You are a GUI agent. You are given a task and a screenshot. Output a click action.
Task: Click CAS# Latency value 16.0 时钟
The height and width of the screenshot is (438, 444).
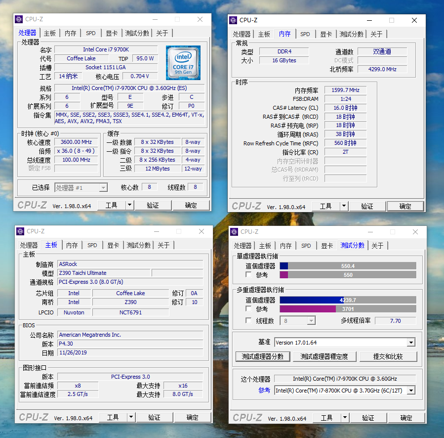click(x=345, y=108)
